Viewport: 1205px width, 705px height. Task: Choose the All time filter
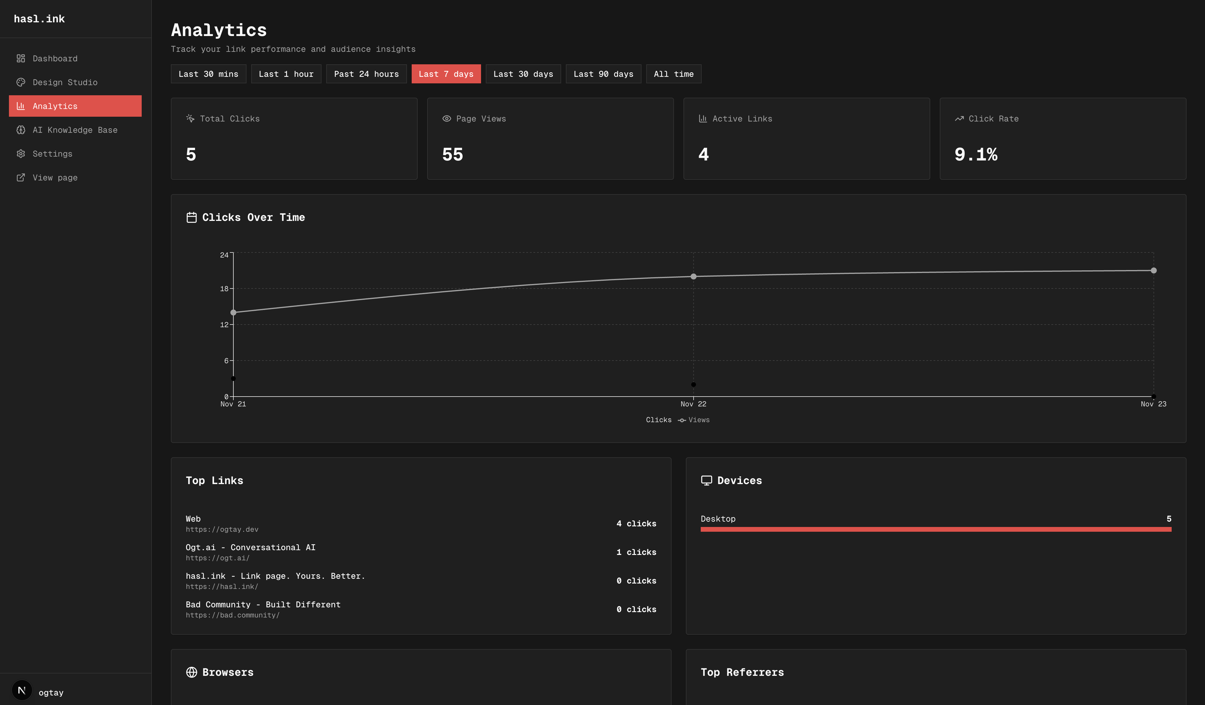click(673, 74)
